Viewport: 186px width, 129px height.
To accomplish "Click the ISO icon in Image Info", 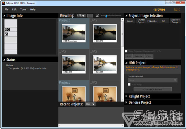I will pos(7,29).
